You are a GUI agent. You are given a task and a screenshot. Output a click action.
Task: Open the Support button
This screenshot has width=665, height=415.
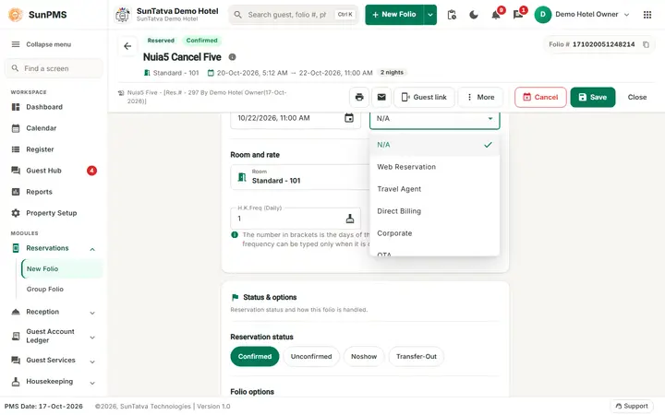point(632,406)
